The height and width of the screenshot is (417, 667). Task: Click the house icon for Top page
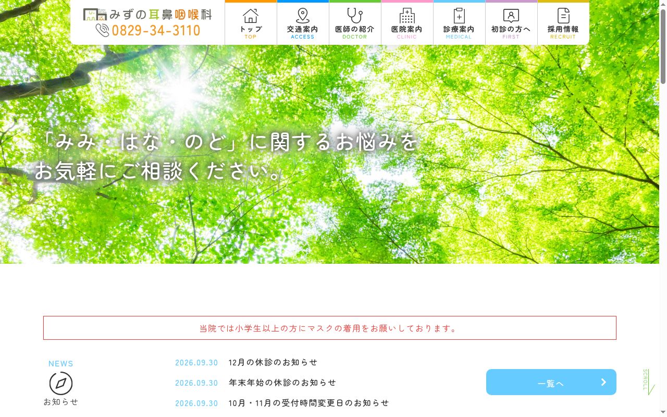(251, 16)
